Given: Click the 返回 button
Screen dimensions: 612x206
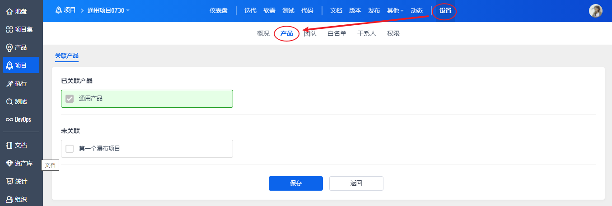Looking at the screenshot, I should tap(356, 183).
